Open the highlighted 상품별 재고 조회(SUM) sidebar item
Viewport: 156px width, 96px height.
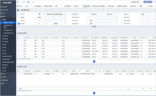(8, 22)
